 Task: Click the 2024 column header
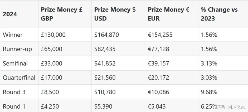coord(10,14)
